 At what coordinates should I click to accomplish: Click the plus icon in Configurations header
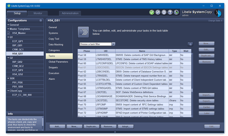[x=40, y=20]
